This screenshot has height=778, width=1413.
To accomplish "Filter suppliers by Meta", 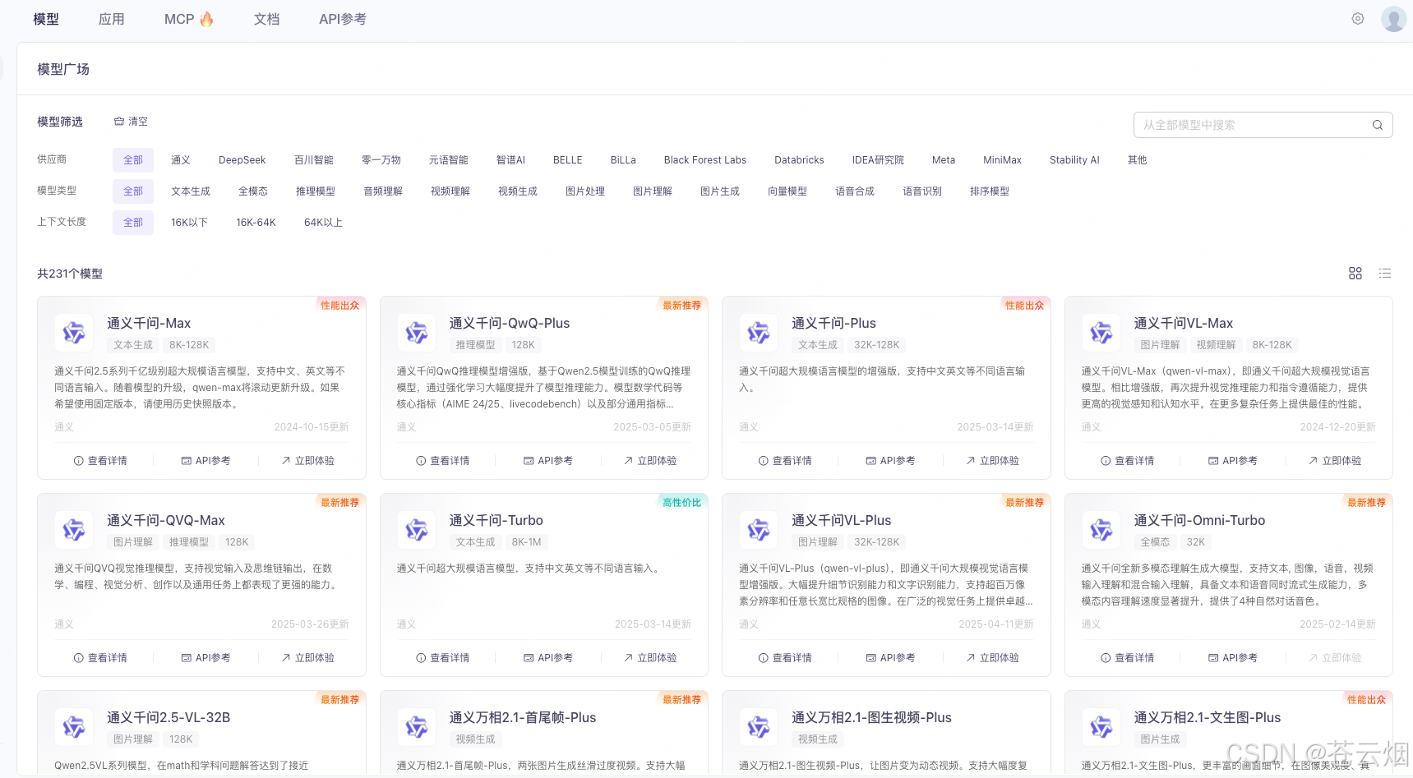I will [944, 160].
